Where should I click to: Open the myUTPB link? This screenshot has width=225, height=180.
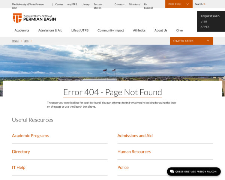pos(72,4)
